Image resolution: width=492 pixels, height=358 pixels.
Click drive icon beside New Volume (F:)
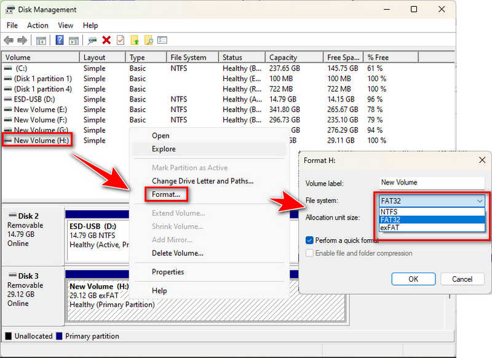point(8,120)
